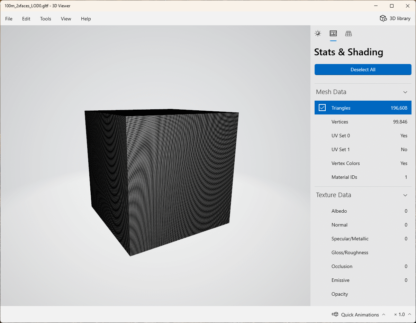Click the 3D library cube icon
The image size is (416, 323).
[x=383, y=19]
